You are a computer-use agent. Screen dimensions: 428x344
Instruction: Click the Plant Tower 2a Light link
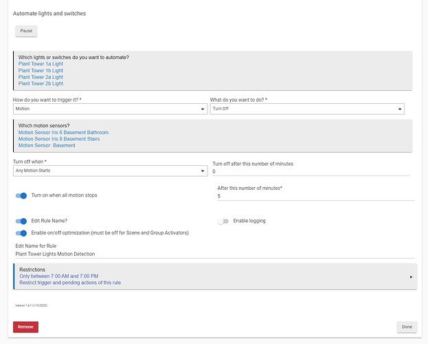41,77
